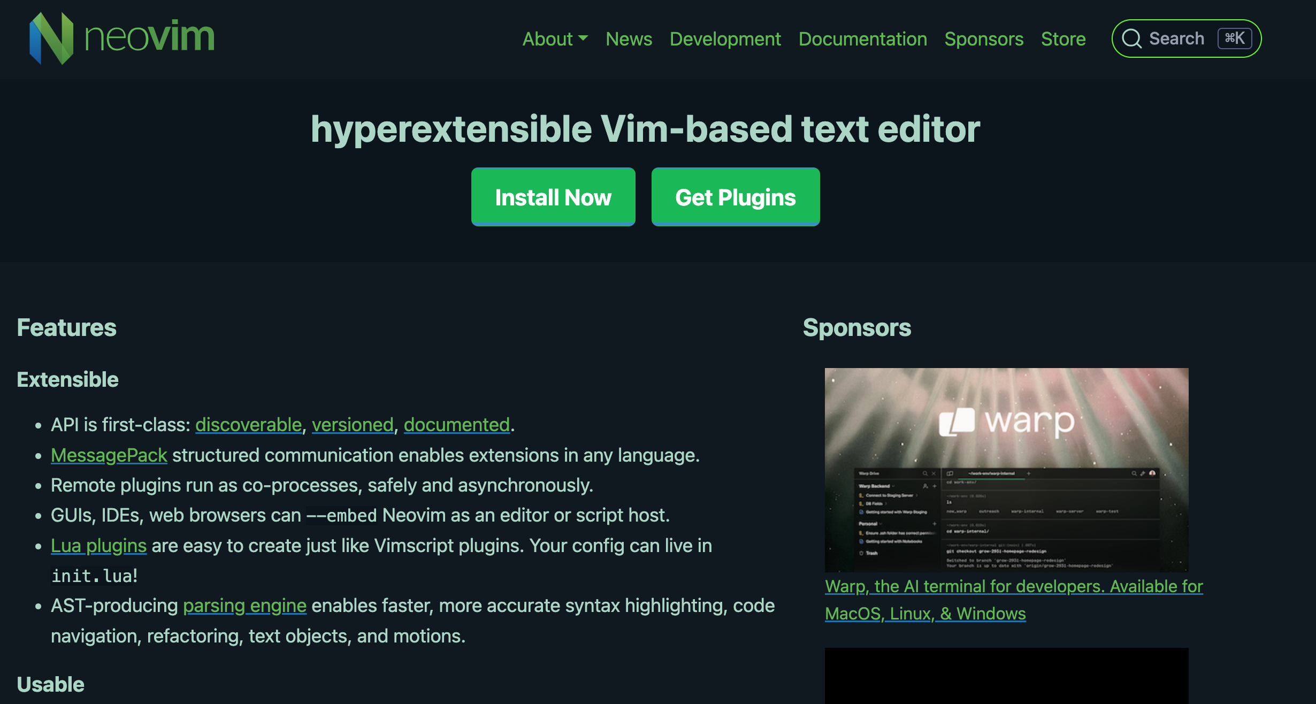Visit the Neovim Store

pyautogui.click(x=1063, y=39)
